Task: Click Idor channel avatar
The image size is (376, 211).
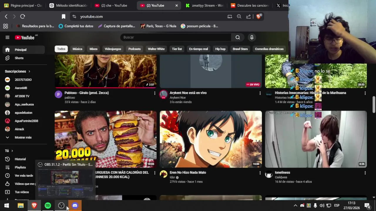Action: pyautogui.click(x=163, y=174)
